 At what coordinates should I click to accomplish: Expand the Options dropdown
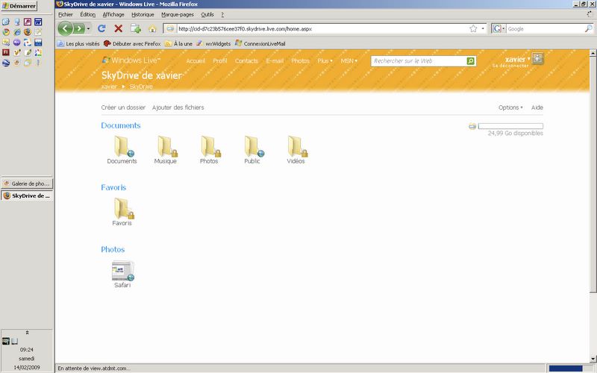point(510,107)
